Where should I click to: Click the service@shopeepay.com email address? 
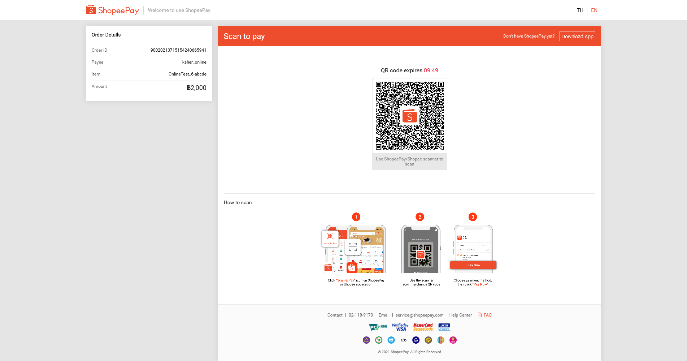click(x=419, y=315)
